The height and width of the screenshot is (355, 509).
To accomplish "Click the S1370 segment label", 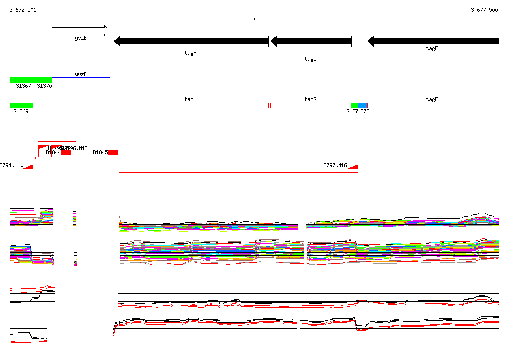I will tap(44, 86).
